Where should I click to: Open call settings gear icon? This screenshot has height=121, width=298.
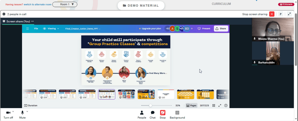coord(4,14)
